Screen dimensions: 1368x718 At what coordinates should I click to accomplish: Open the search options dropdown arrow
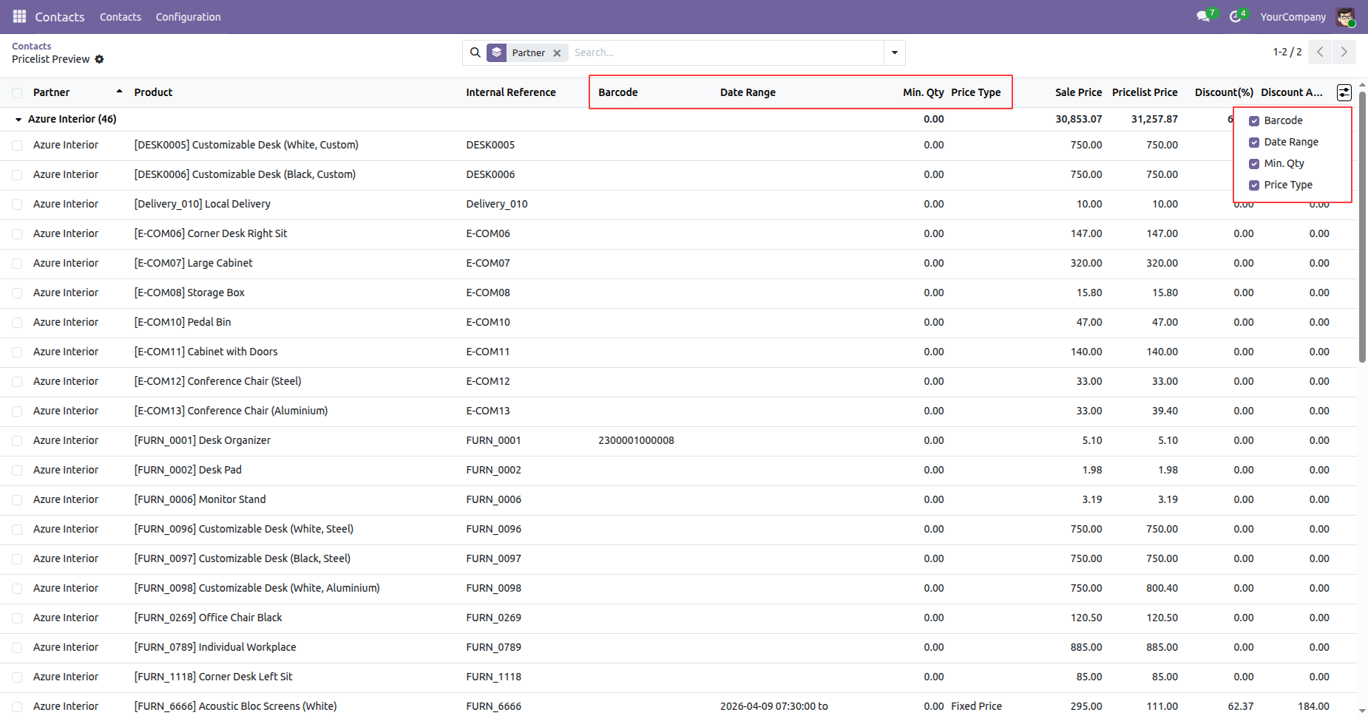[895, 52]
